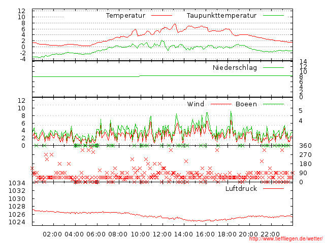Click the 04:00 time axis label
Viewport: 325px width, 243px height.
[x=74, y=234]
